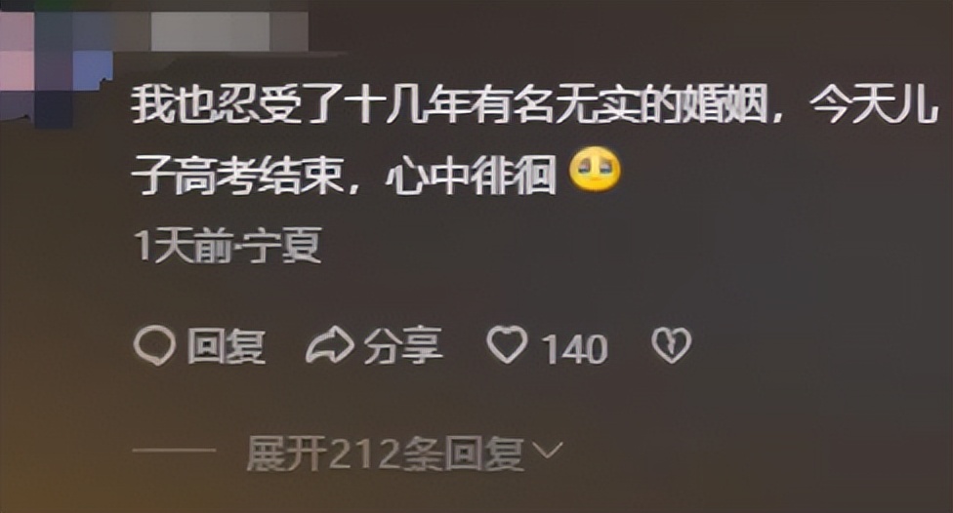Click the horizontal line before 展开212条回复

(175, 451)
